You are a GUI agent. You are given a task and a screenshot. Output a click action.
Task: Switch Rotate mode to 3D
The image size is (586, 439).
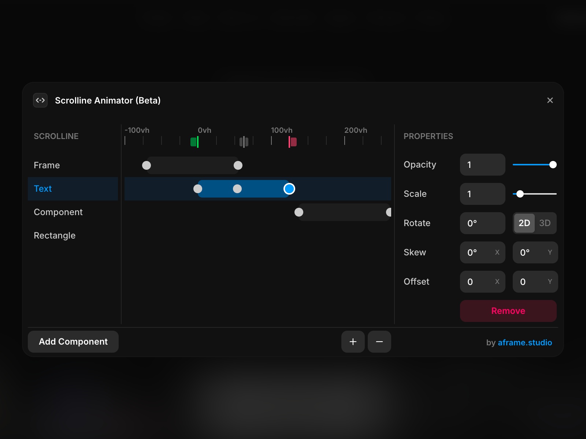pos(545,223)
